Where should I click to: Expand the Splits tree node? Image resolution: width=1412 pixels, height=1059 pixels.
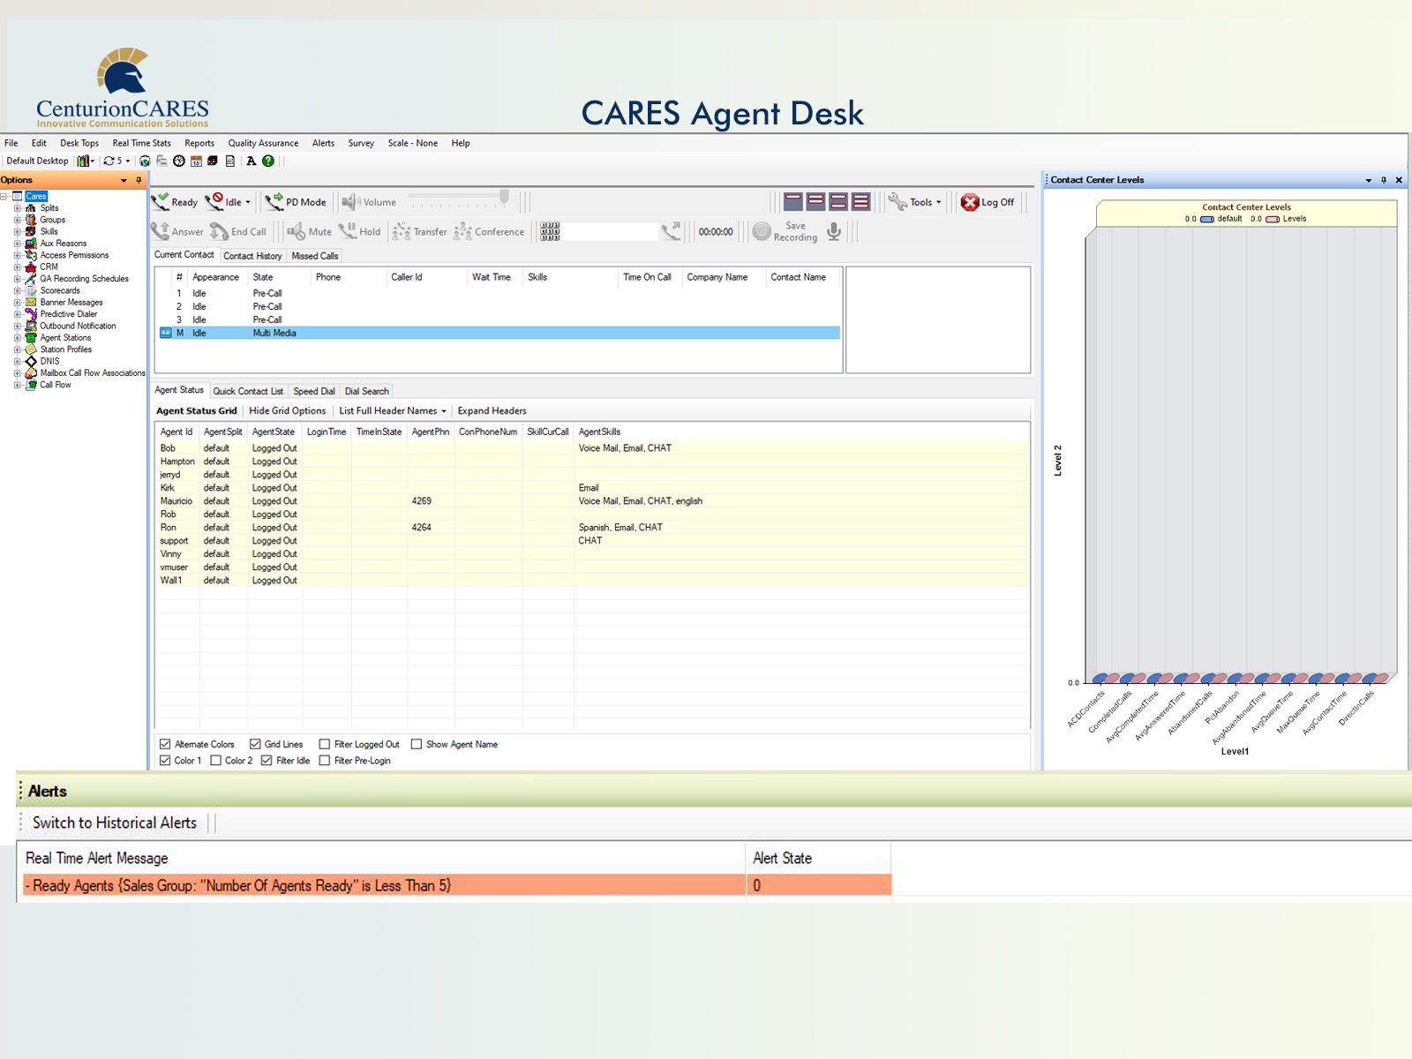point(18,208)
